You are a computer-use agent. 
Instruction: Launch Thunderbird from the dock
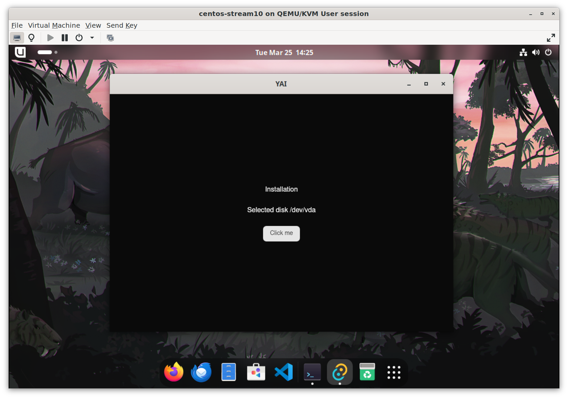pos(201,372)
